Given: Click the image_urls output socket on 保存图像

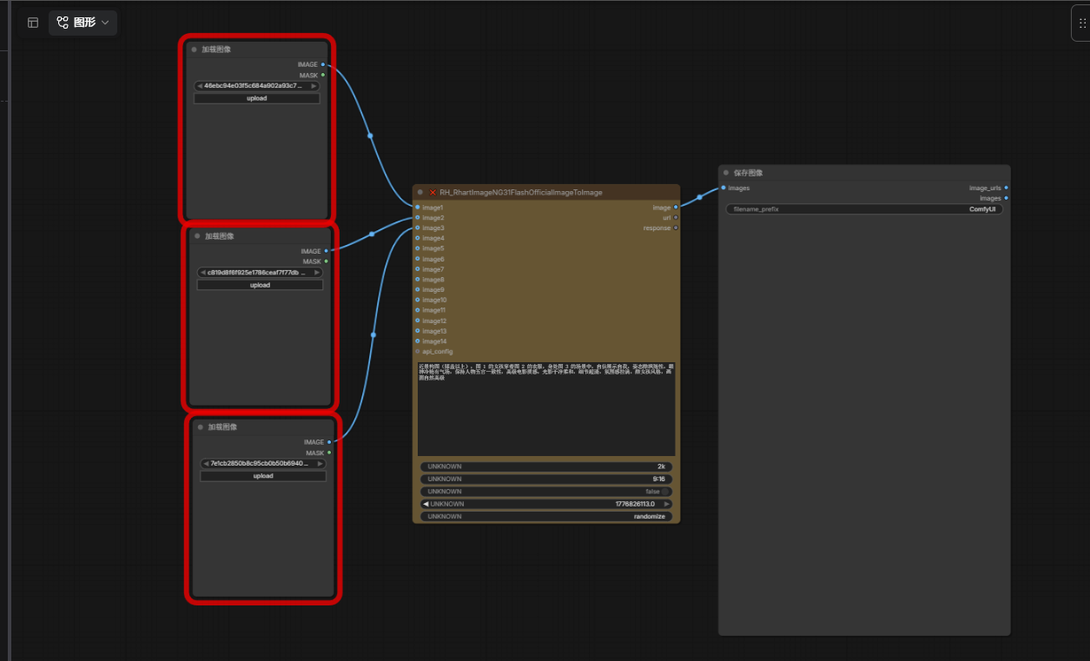Looking at the screenshot, I should tap(1006, 188).
